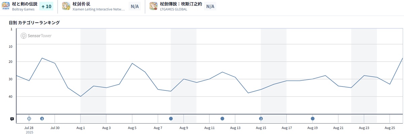404x135 pixels.
Task: Open the event marker numbered 2 at Aug 15
Action: [x=261, y=119]
